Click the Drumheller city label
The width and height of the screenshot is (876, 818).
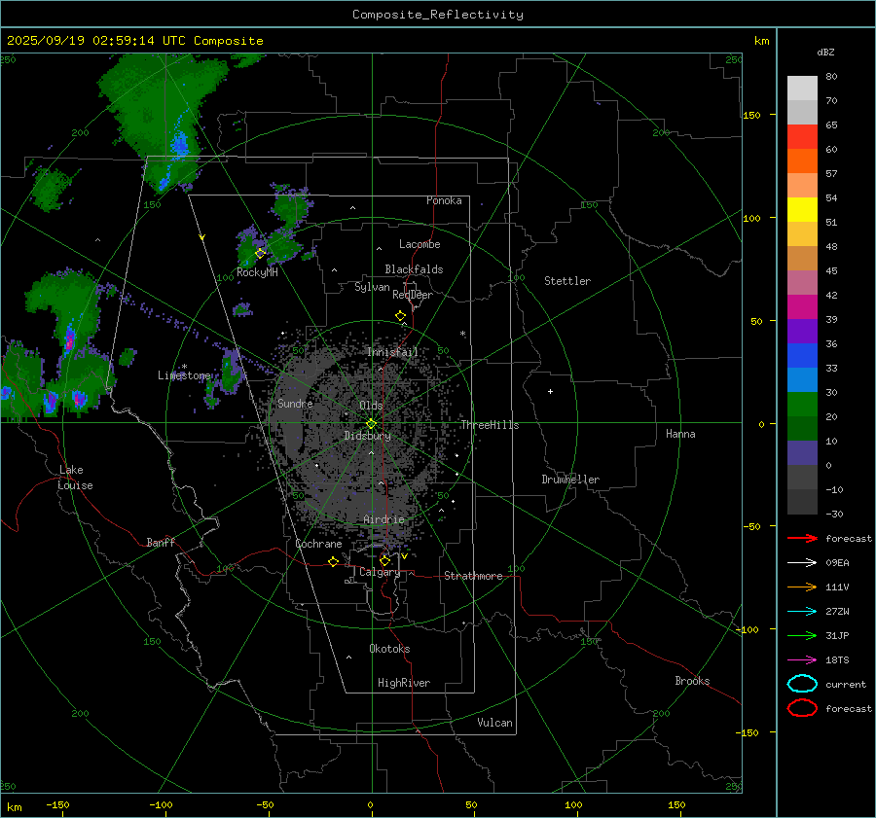click(x=570, y=480)
